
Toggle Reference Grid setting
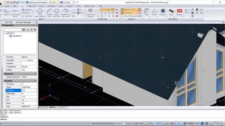point(129,9)
